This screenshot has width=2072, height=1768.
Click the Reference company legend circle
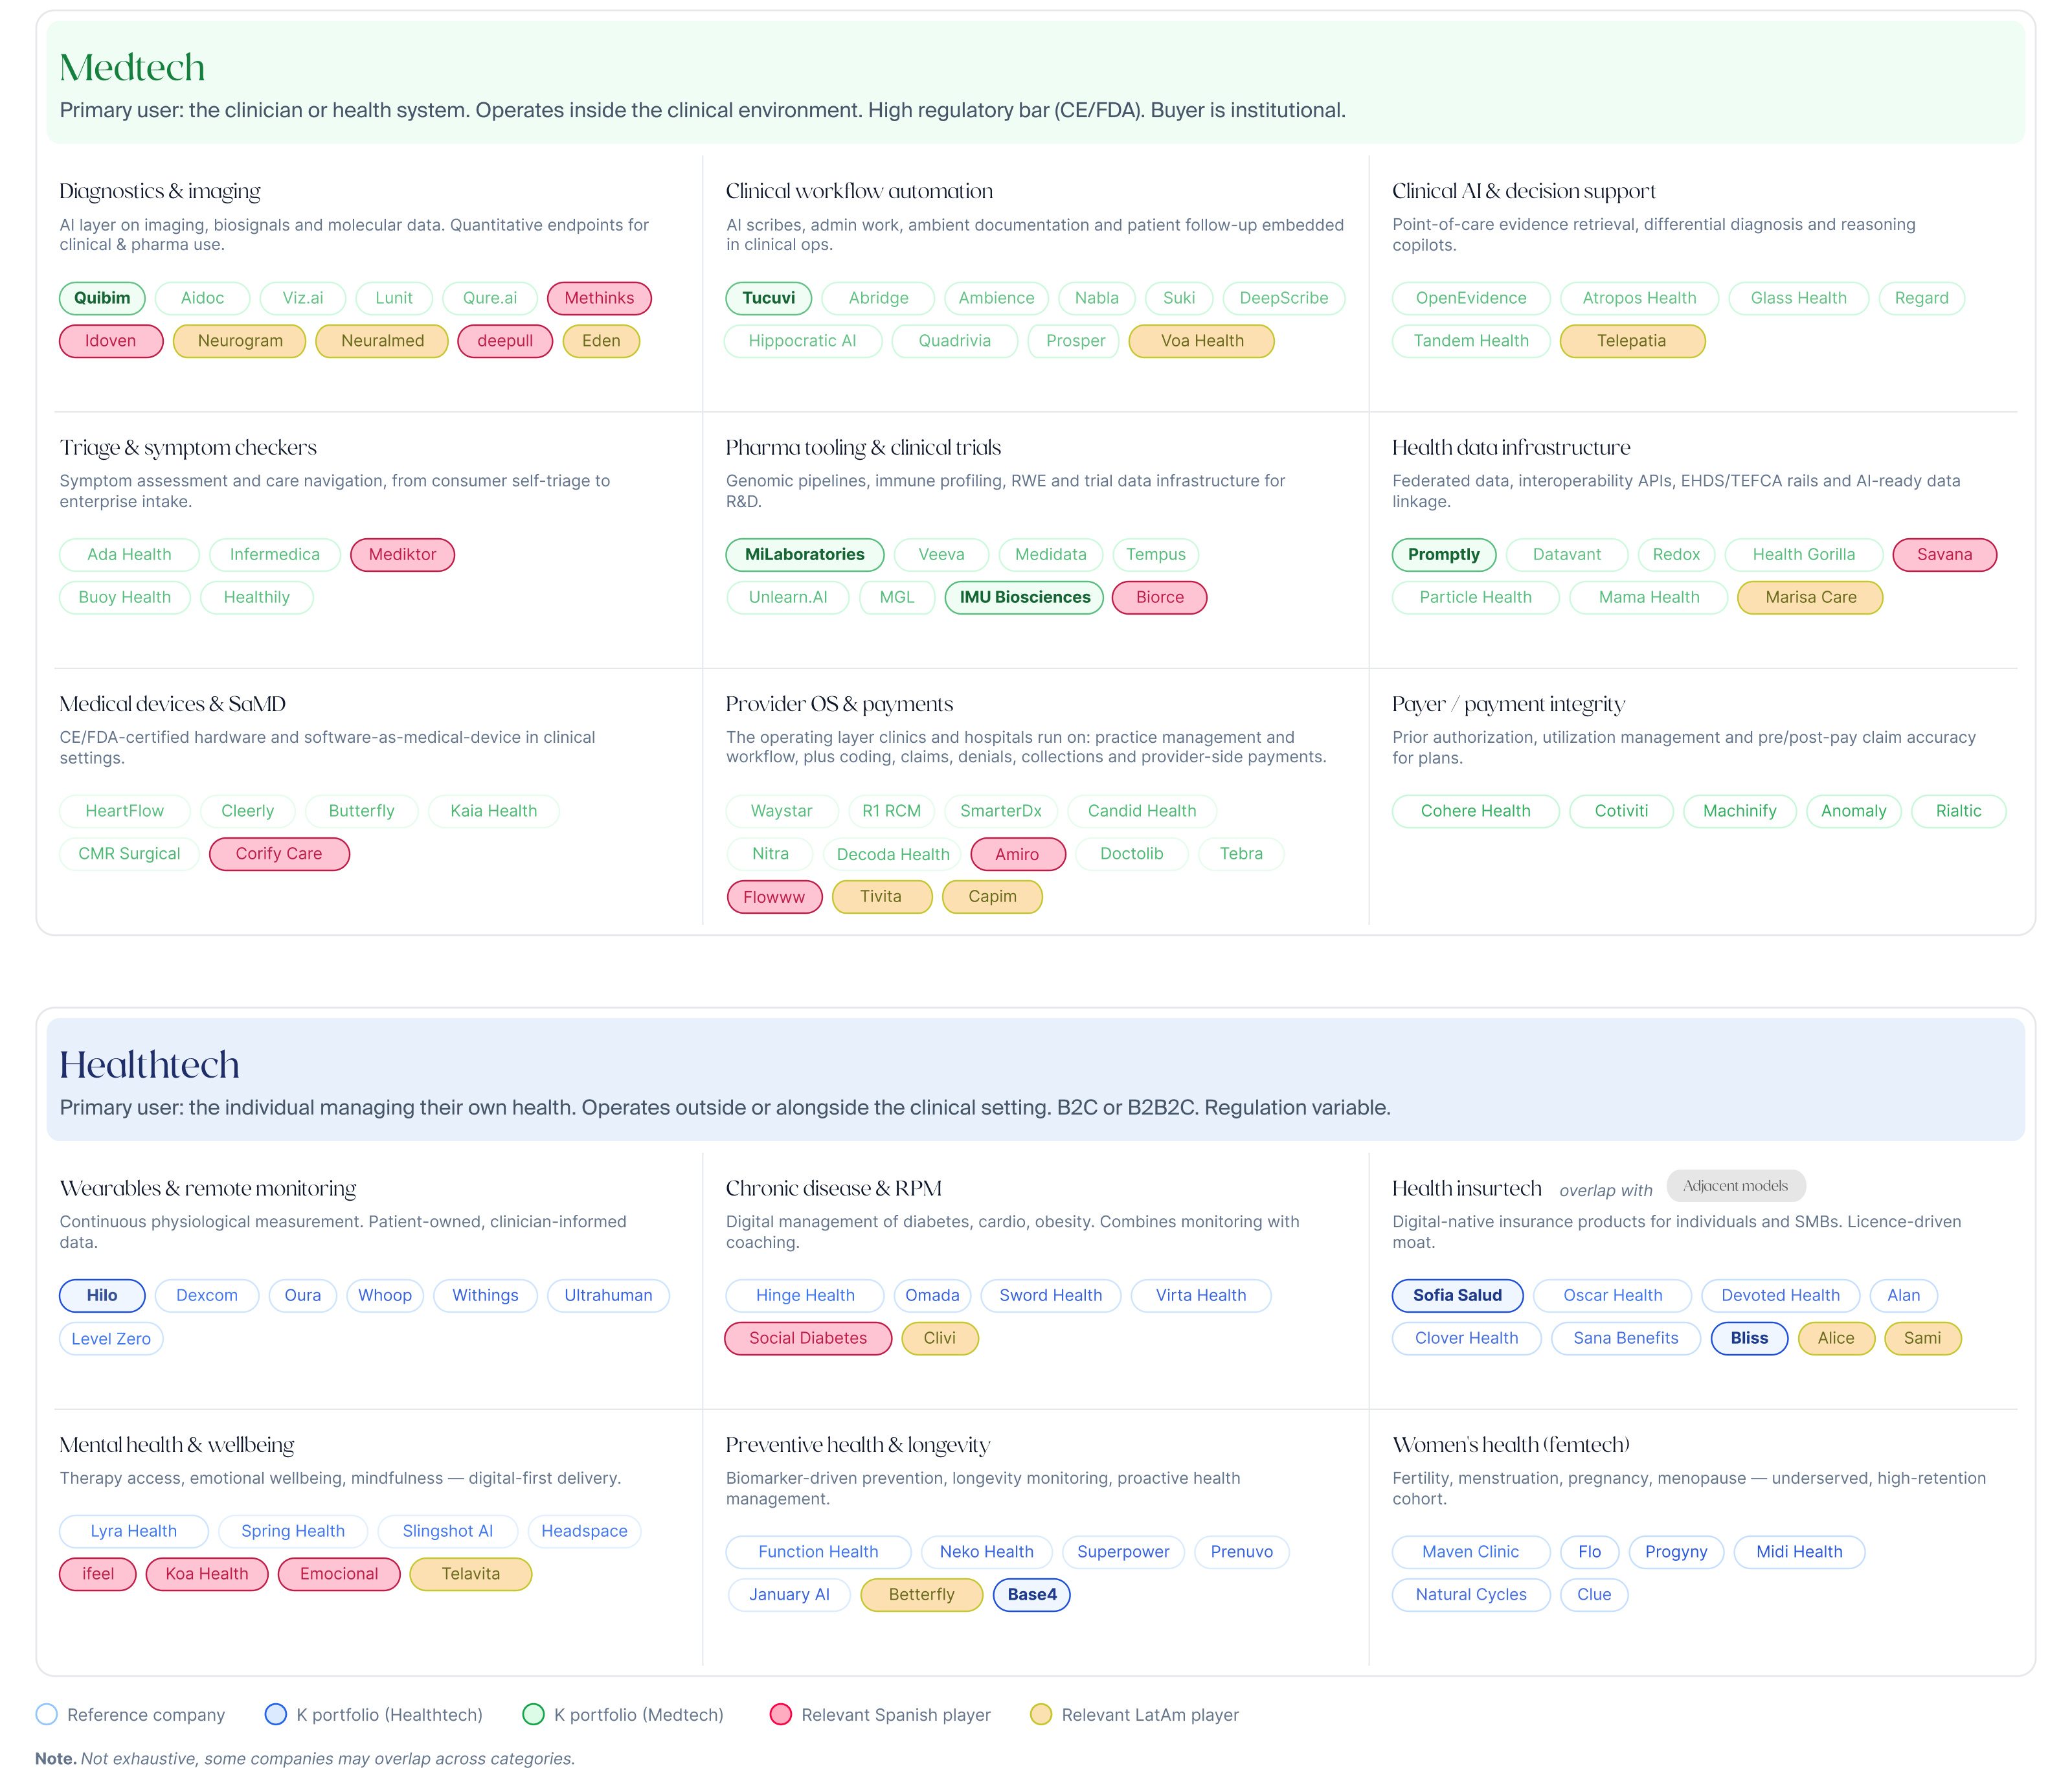pos(46,1714)
